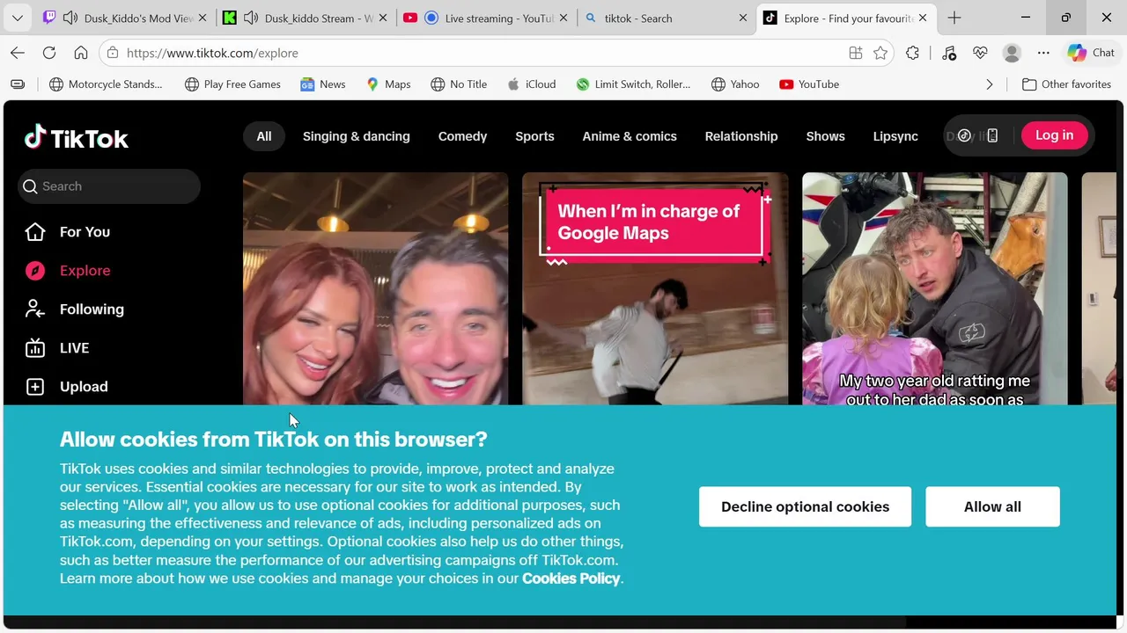
Task: Click the coin icon beside phone icon
Action: point(964,135)
